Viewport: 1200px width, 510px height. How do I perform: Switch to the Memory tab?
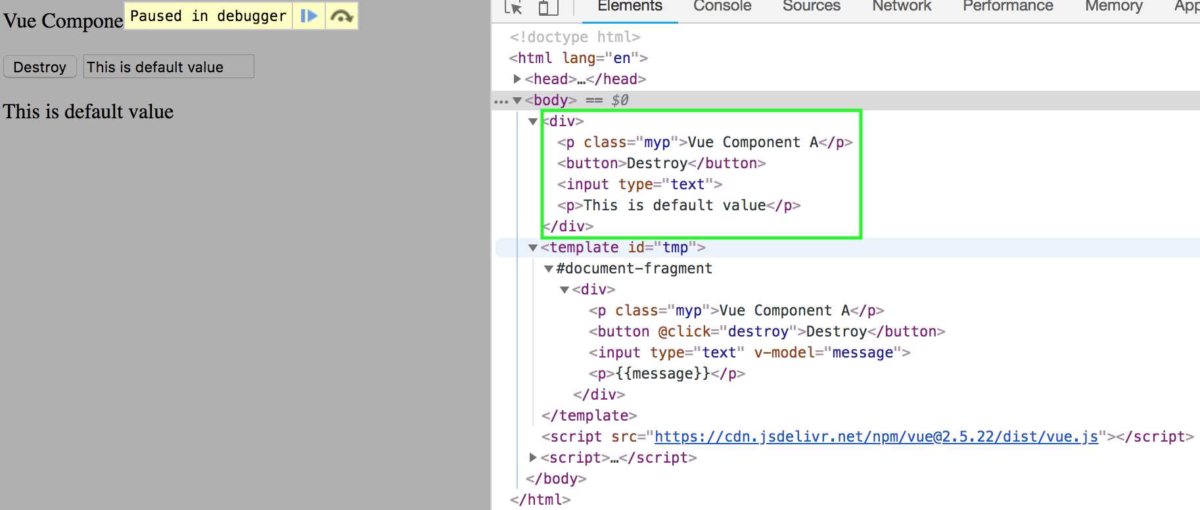pyautogui.click(x=1114, y=7)
